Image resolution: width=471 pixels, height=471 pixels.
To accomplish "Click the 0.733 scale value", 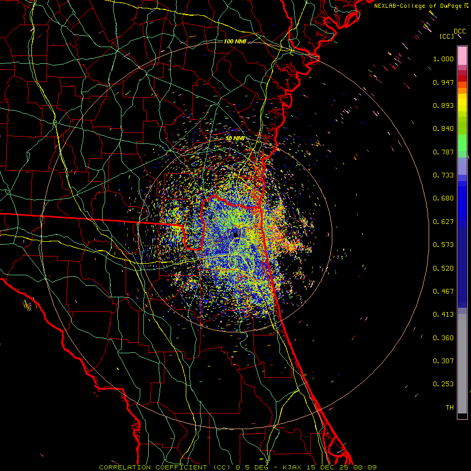I will (x=443, y=175).
